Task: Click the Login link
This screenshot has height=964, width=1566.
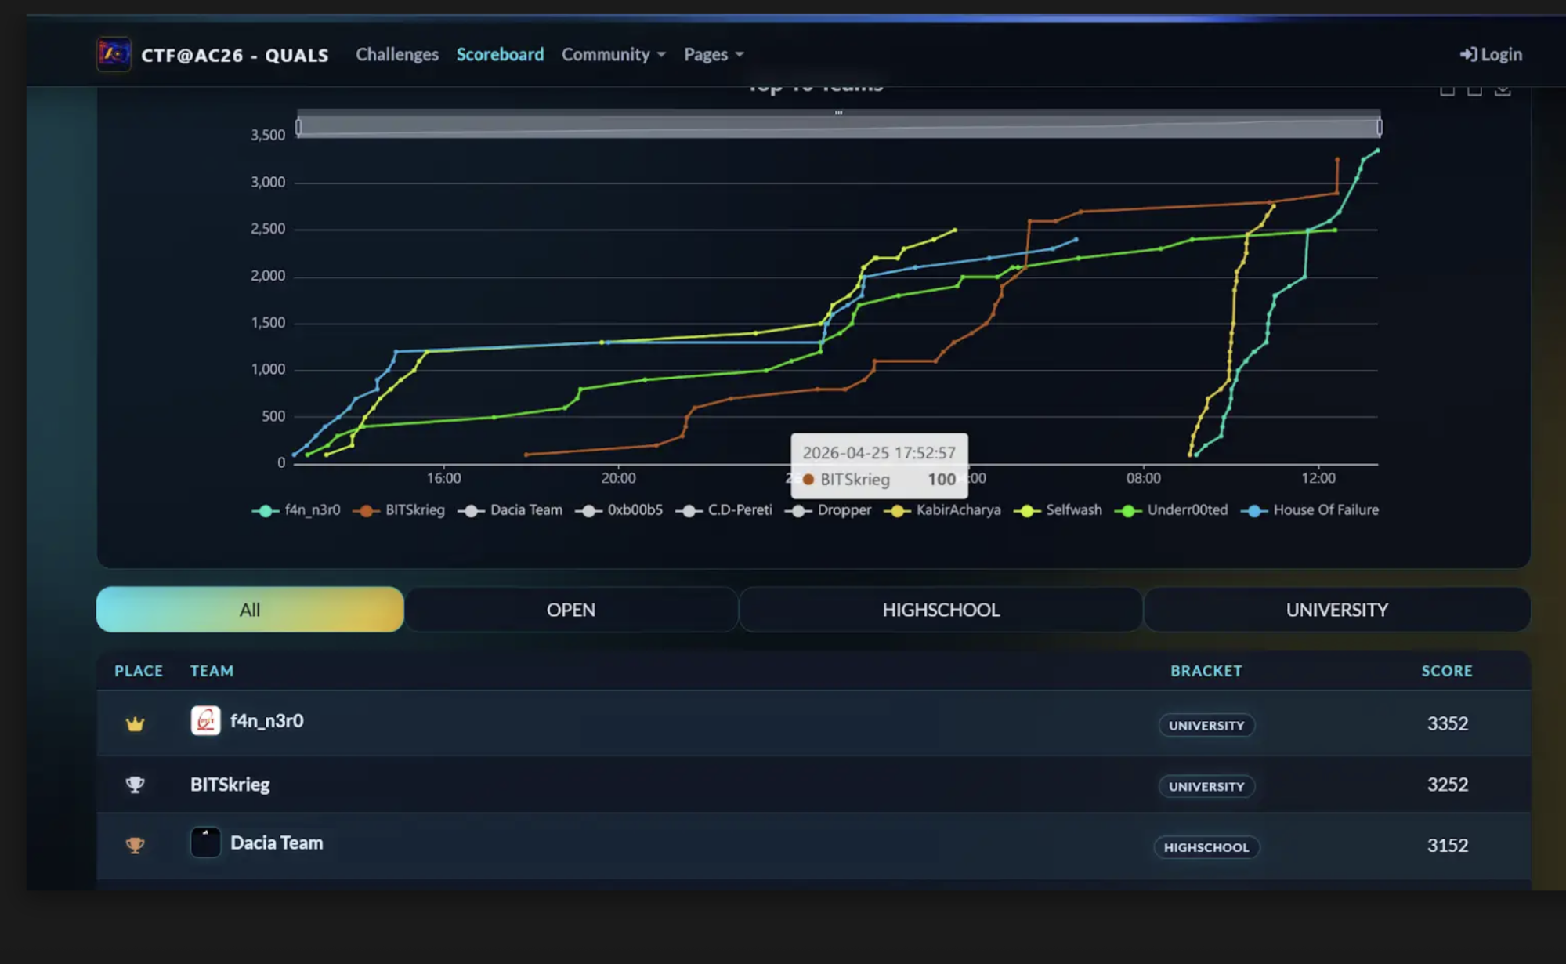Action: [1491, 54]
